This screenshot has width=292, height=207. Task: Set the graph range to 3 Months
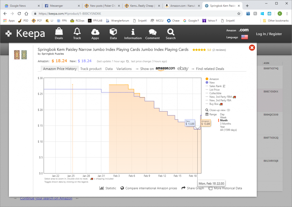coord(226,124)
